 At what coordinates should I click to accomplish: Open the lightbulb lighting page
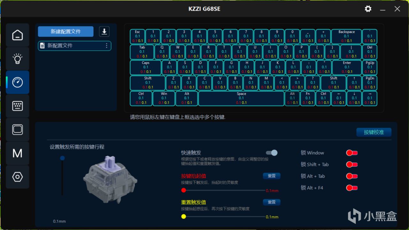click(18, 59)
